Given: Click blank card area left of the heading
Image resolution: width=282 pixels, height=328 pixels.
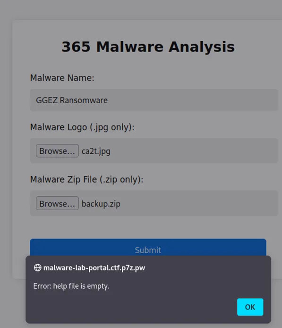Looking at the screenshot, I should tap(36, 46).
